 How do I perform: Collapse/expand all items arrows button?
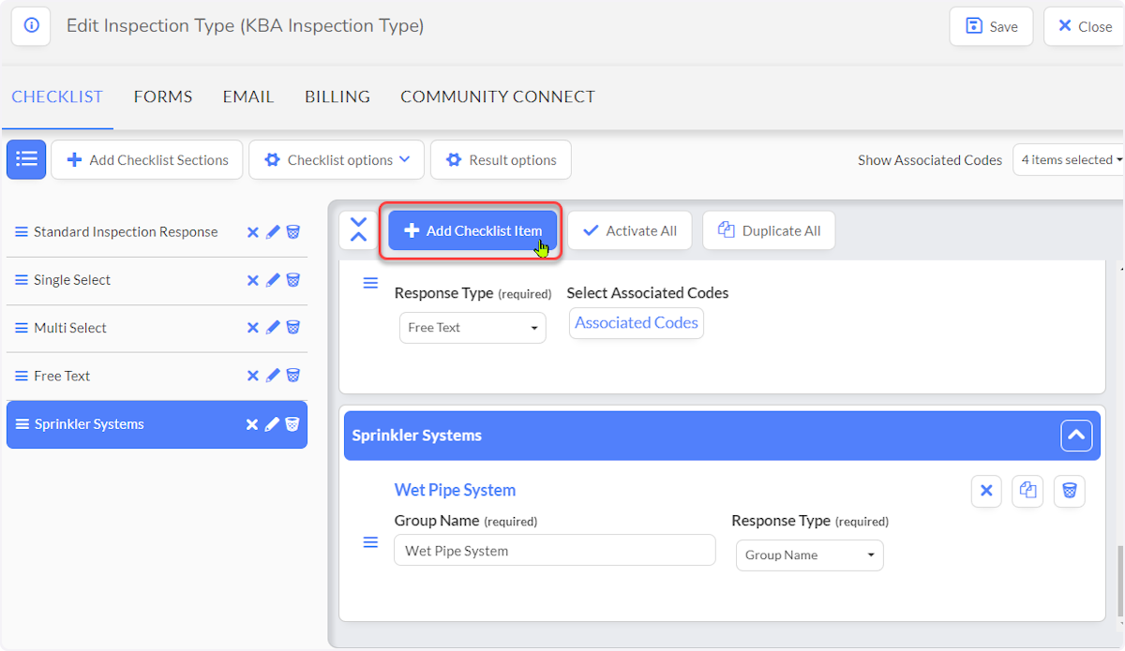tap(358, 230)
